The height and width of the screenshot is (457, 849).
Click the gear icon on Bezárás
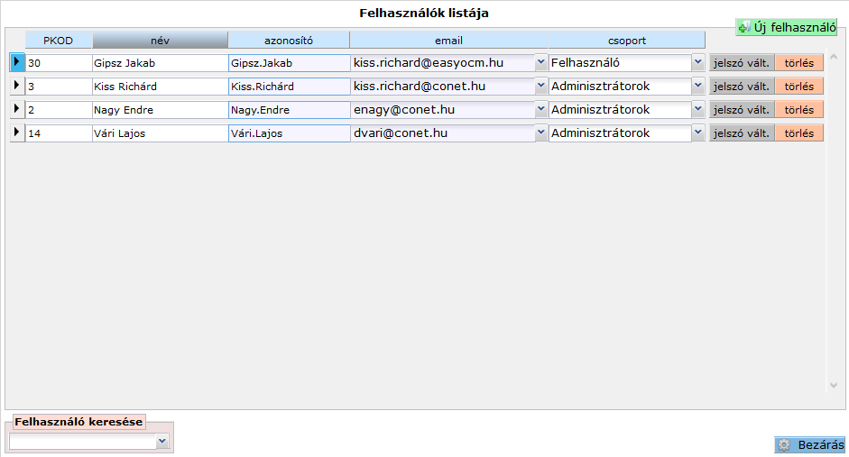coord(784,445)
